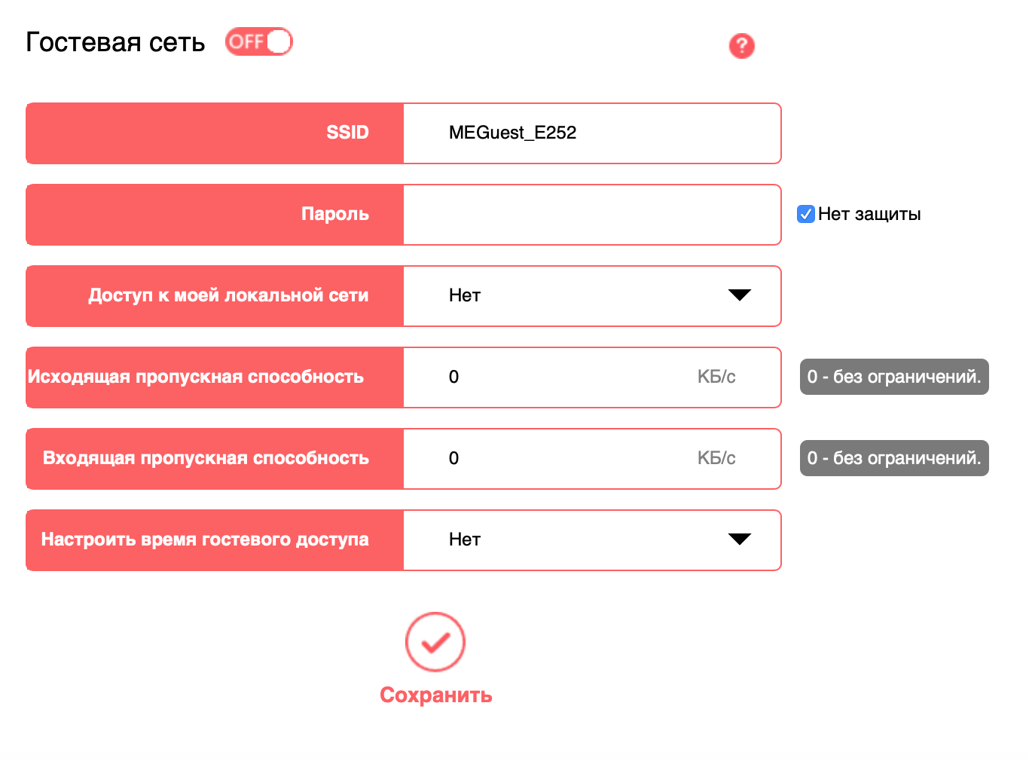Viewport: 1029px width, 761px height.
Task: Click the outgoing bandwidth value field
Action: pos(592,377)
